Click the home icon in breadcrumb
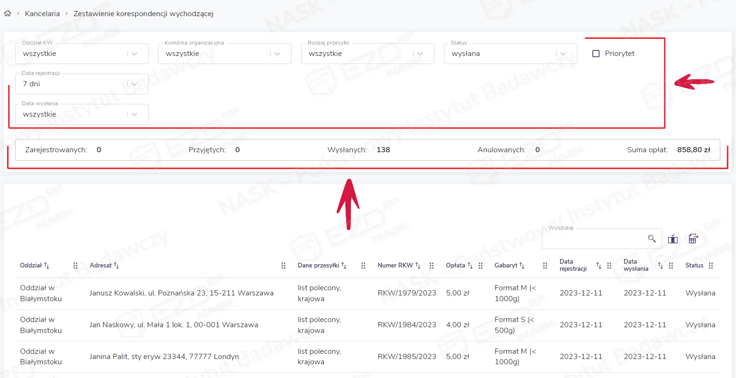 coord(8,14)
